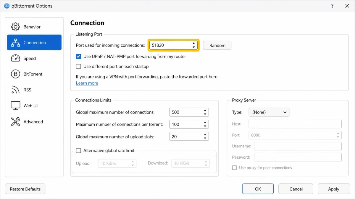Click the Cancel button

click(296, 189)
